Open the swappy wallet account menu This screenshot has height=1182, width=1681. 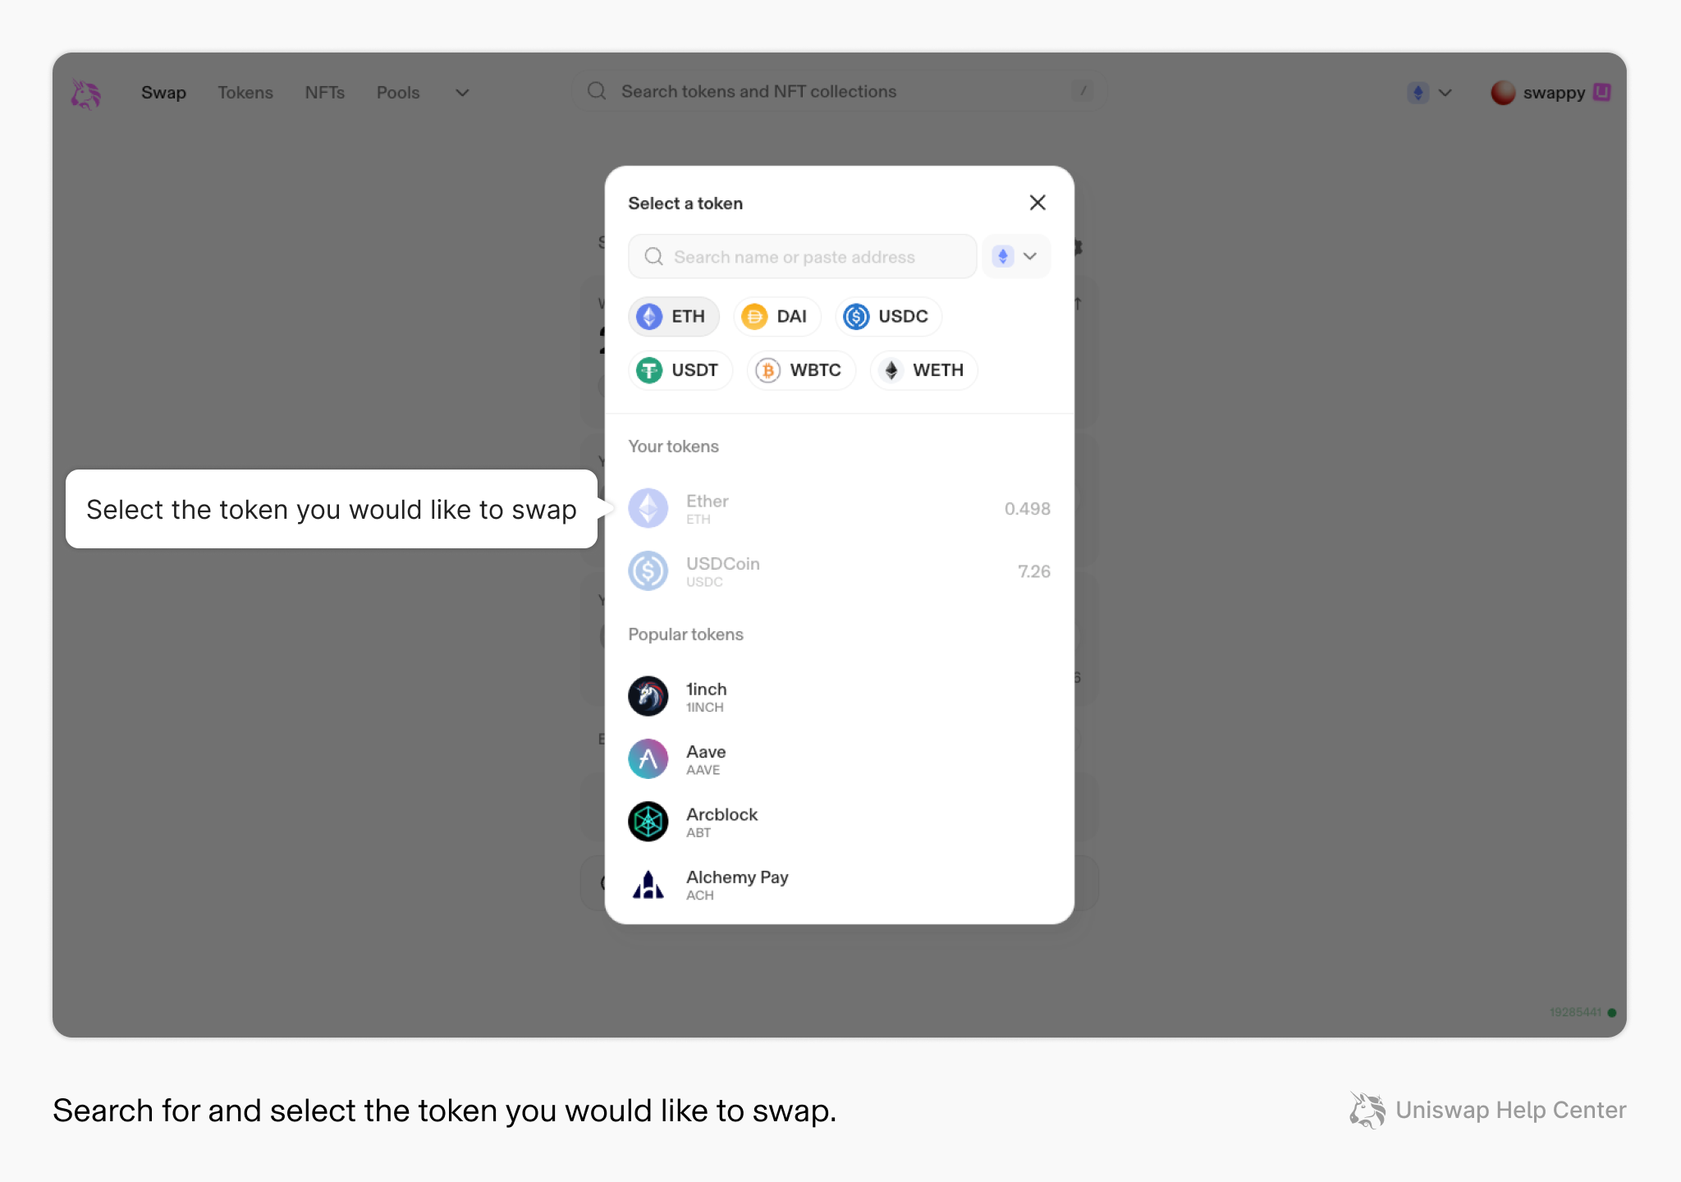point(1550,93)
